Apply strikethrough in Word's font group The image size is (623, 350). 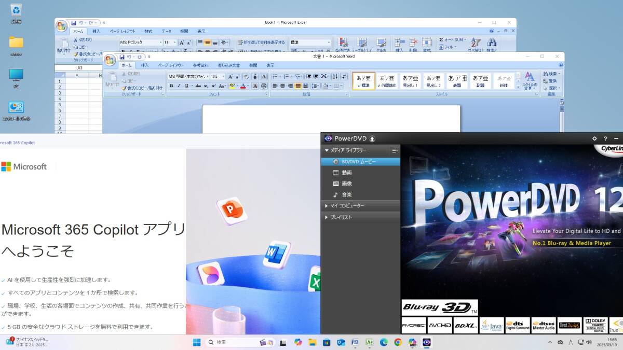click(x=198, y=86)
